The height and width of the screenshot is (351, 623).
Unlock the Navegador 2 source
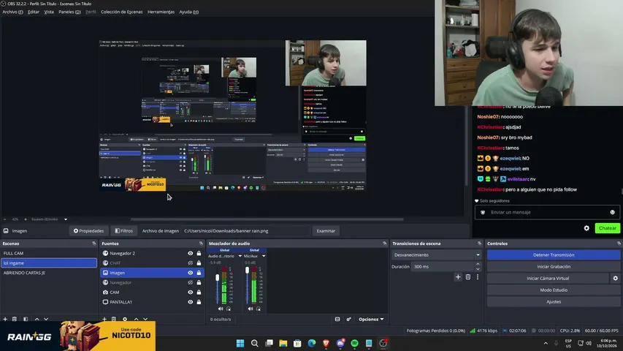click(x=199, y=253)
